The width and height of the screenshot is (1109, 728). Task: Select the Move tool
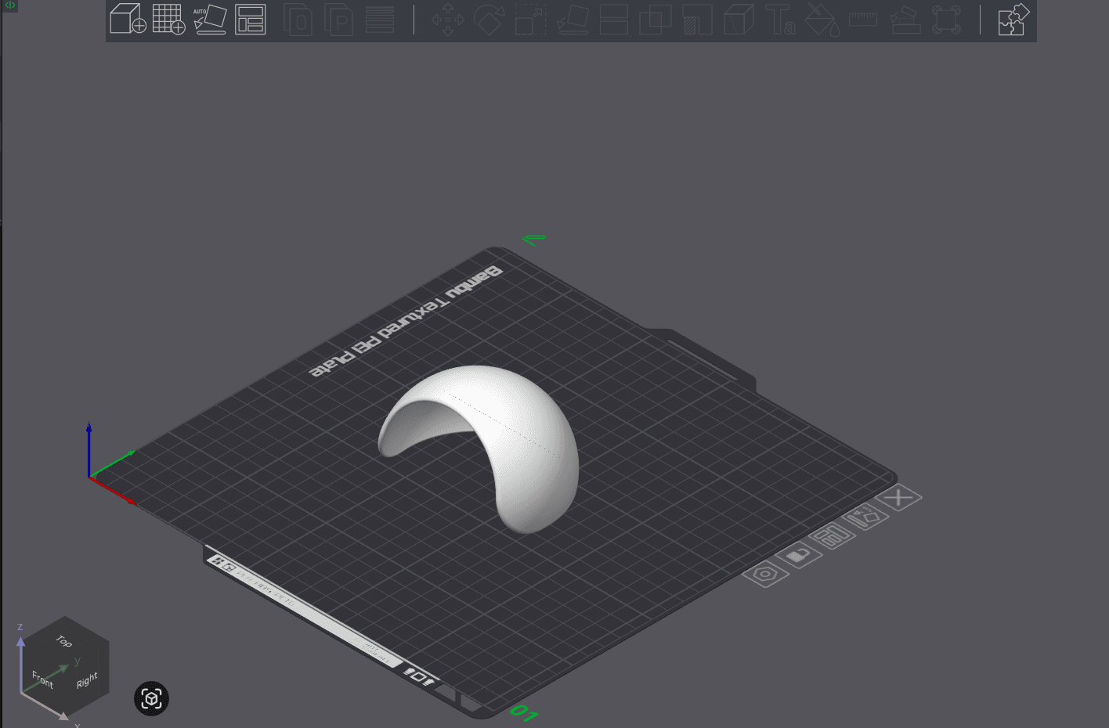(x=448, y=20)
